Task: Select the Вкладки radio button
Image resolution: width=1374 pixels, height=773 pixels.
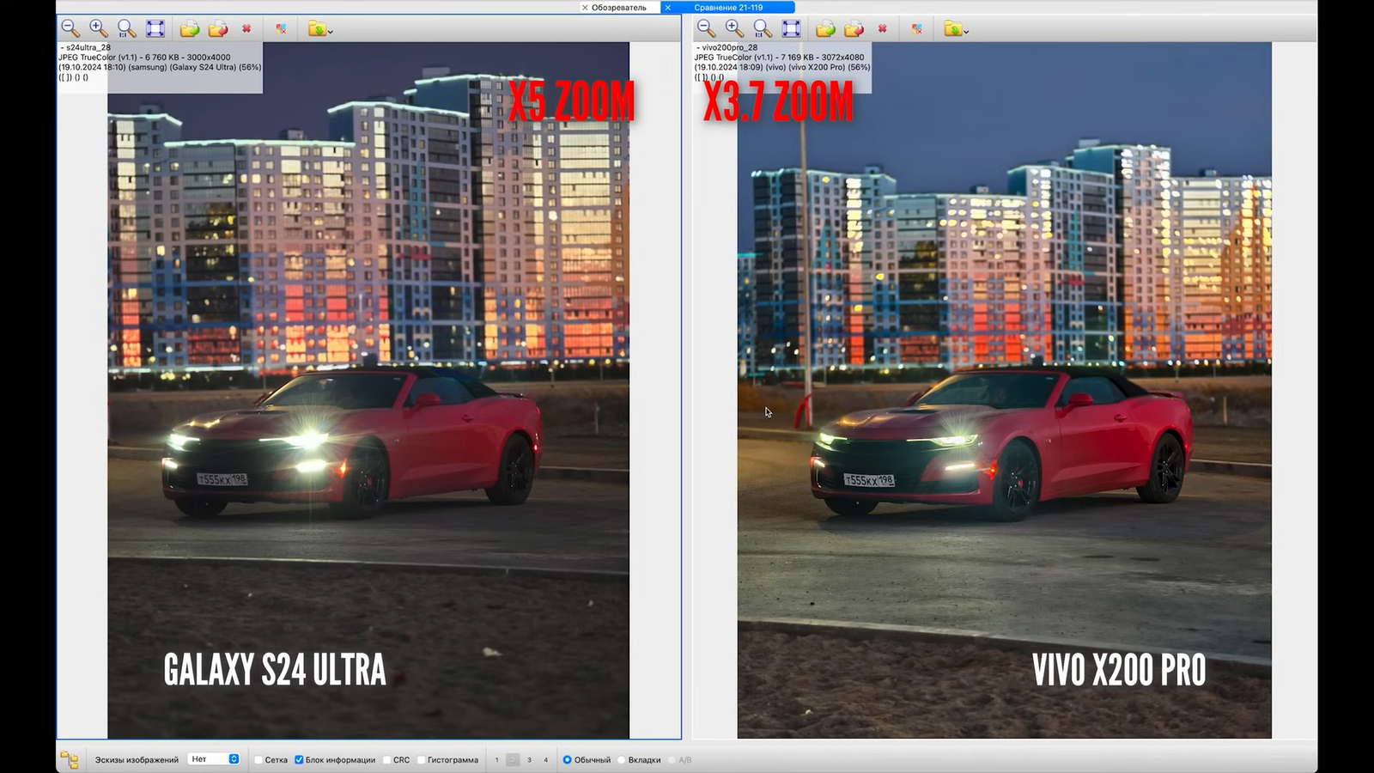Action: 622,759
